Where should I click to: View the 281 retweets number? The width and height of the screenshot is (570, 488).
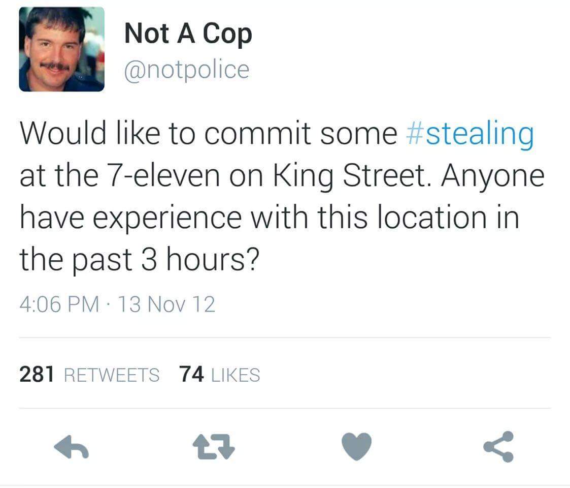37,374
